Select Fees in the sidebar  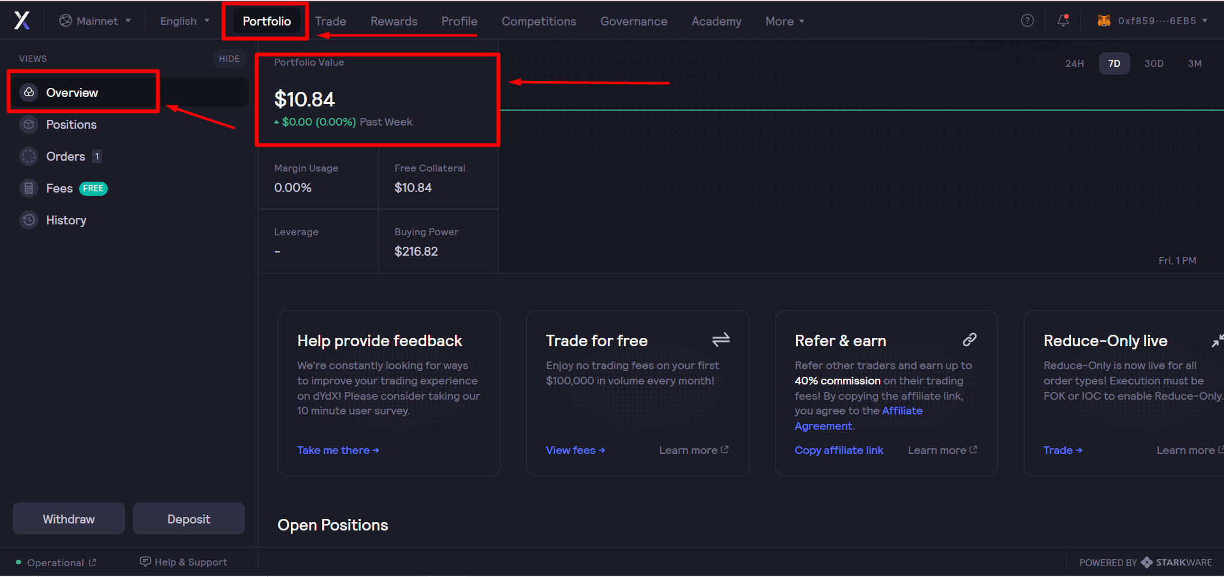point(129,188)
